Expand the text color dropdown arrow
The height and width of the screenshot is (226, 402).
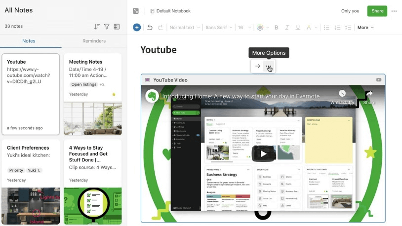tap(267, 28)
